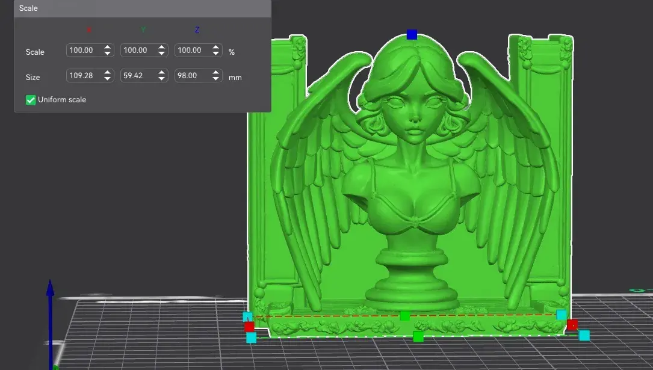
Task: Increase Size X 109.28 with up arrow
Action: (108, 72)
